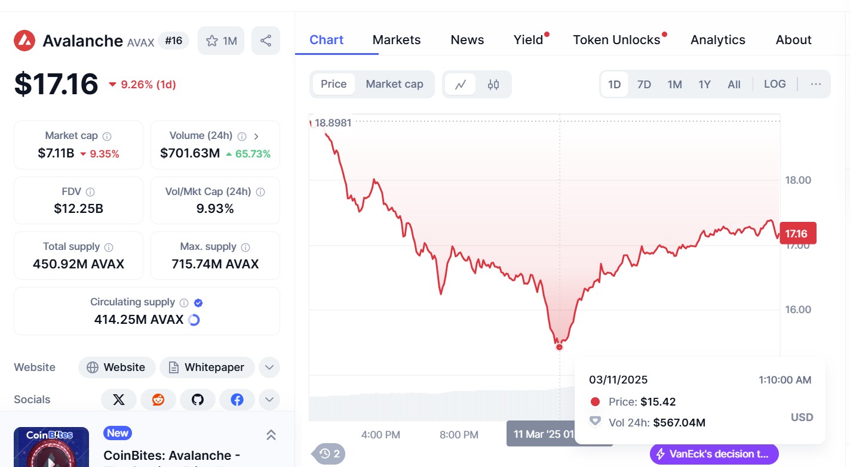Toggle LOG scale on the chart

click(x=775, y=84)
